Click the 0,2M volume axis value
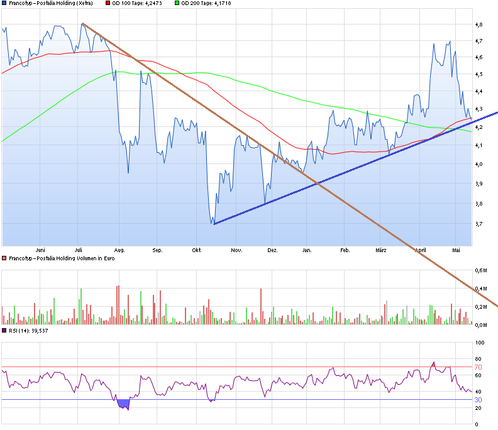498x430 pixels. point(481,307)
